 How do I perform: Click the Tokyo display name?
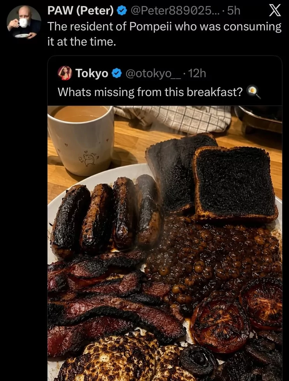[x=92, y=73]
